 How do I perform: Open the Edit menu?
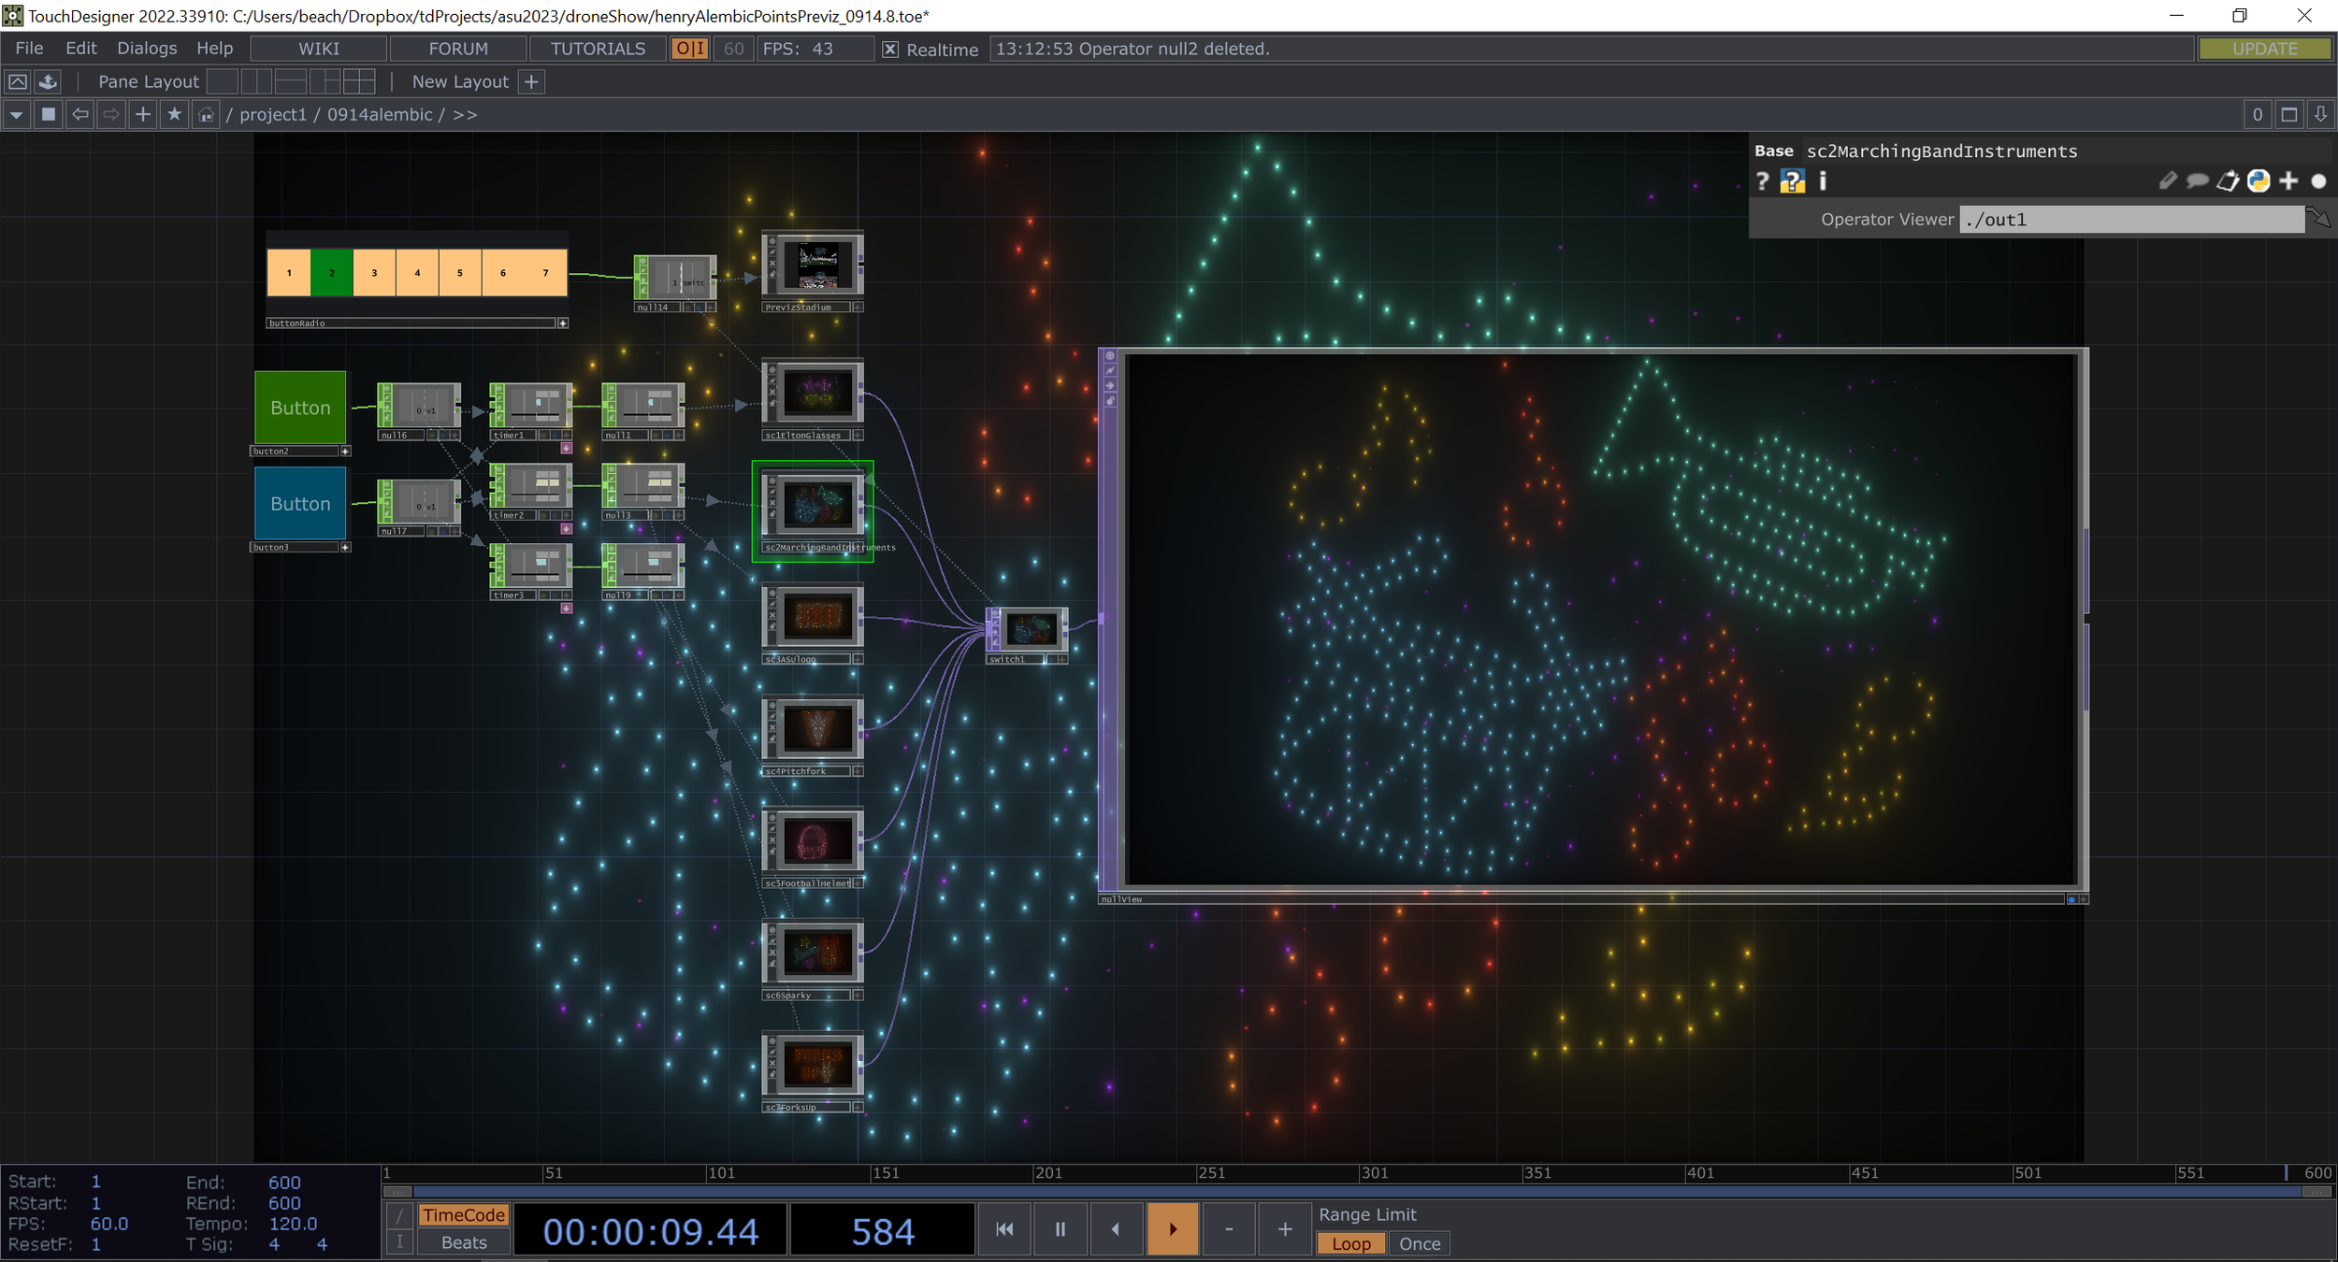click(x=80, y=49)
